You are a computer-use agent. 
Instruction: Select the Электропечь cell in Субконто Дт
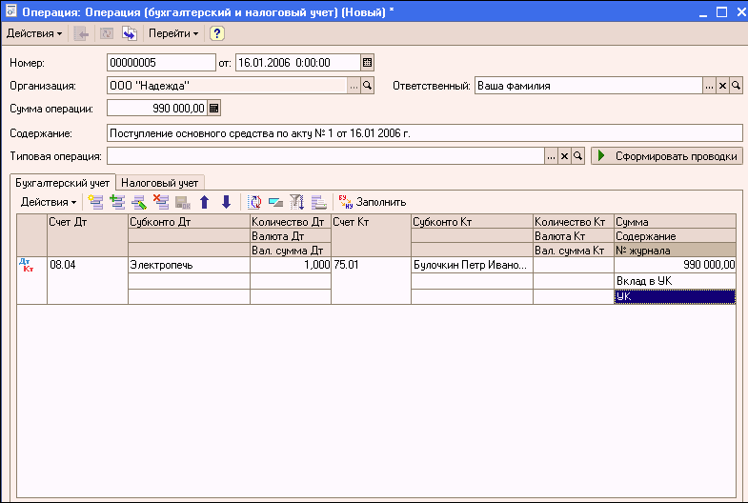189,265
